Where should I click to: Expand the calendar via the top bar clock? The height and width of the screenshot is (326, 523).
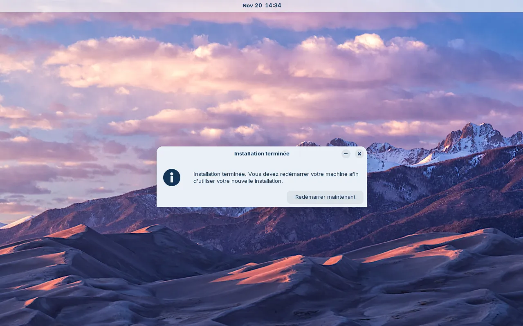(x=262, y=5)
